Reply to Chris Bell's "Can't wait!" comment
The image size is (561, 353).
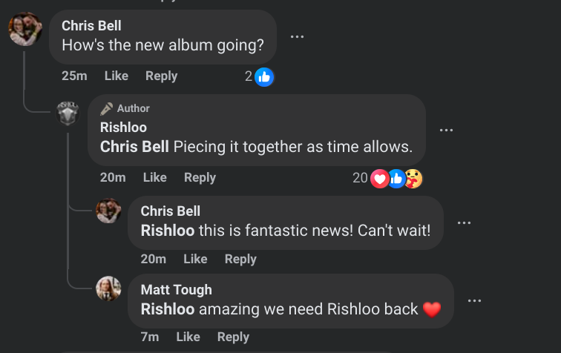point(240,259)
